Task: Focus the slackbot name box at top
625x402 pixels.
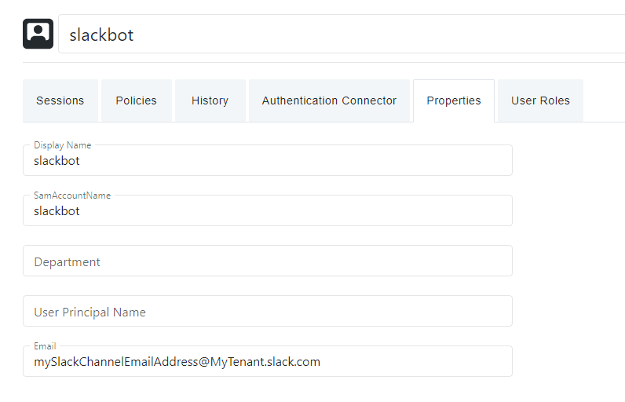Action: click(338, 35)
